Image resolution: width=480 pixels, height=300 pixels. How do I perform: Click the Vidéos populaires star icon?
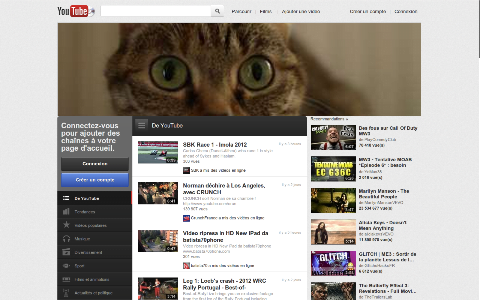[66, 225]
